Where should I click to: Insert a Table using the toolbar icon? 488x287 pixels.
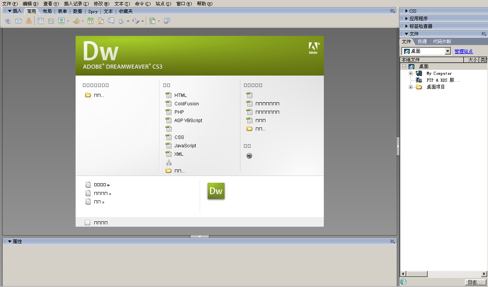(40, 21)
